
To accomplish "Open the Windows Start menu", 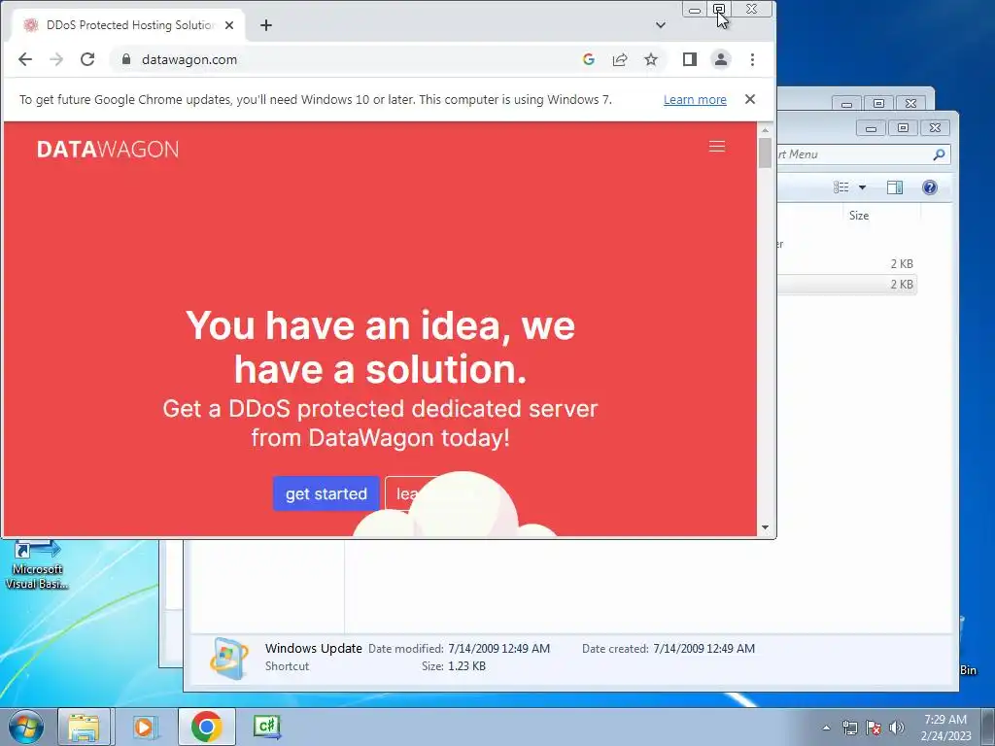I will (x=25, y=727).
